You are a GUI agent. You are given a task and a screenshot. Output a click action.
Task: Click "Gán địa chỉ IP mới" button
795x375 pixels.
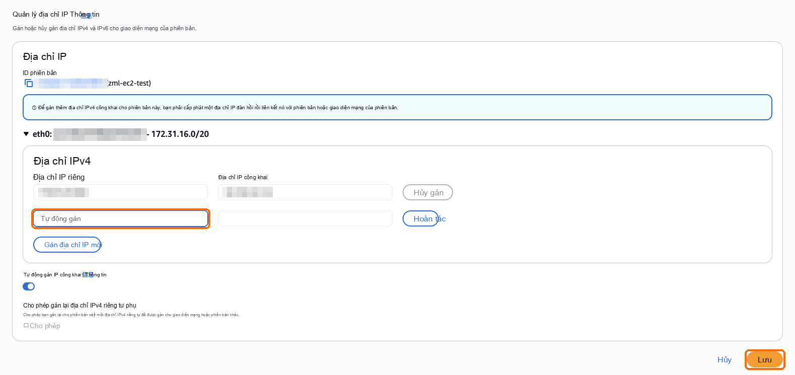67,245
